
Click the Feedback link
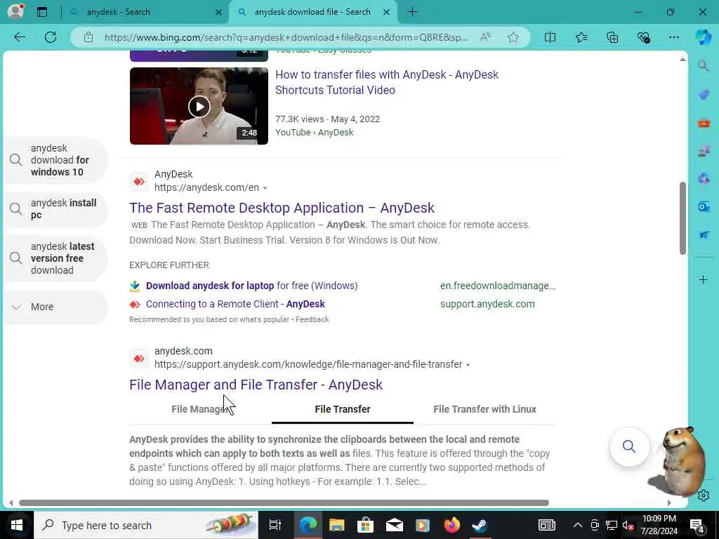[312, 319]
